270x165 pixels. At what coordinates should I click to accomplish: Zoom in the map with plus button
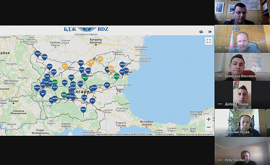[x=209, y=119]
